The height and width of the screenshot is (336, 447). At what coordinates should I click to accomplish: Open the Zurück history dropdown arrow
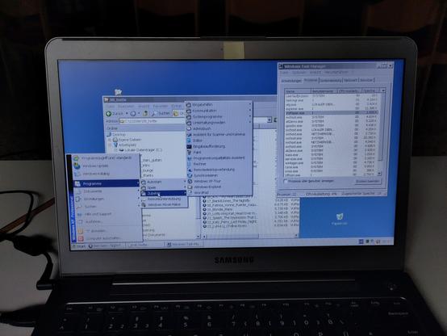click(127, 114)
